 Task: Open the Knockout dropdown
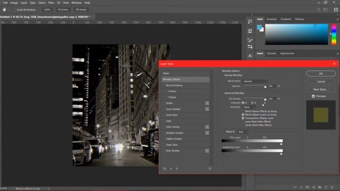pyautogui.click(x=249, y=107)
